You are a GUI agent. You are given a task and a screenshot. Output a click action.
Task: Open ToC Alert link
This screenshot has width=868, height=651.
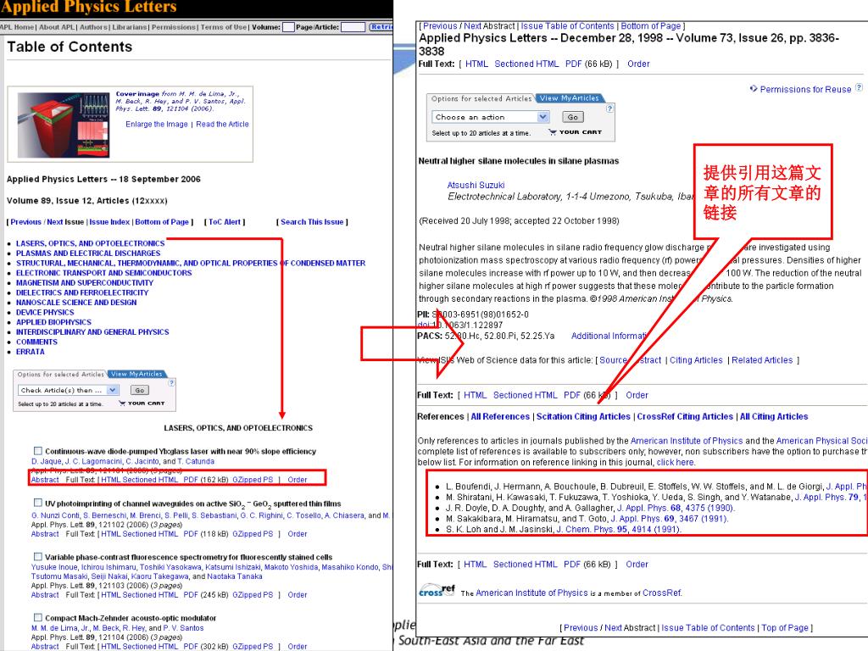[x=225, y=221]
